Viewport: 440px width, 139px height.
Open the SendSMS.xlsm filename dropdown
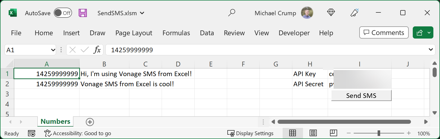pos(142,13)
